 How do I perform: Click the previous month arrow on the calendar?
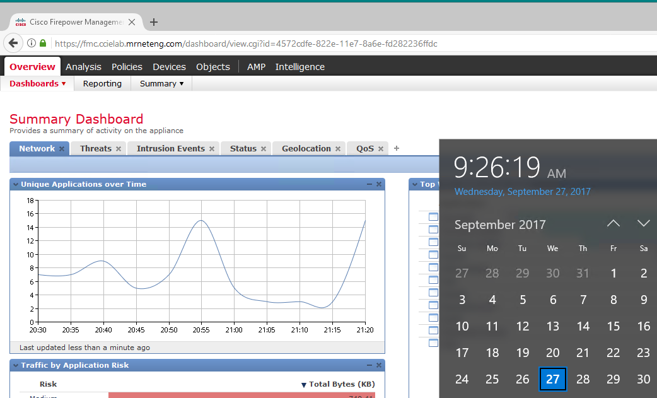(613, 223)
